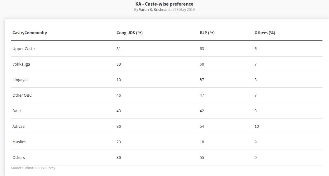The image size is (329, 176).
Task: Click the Lingayat BJP value 87
Action: [x=202, y=80]
